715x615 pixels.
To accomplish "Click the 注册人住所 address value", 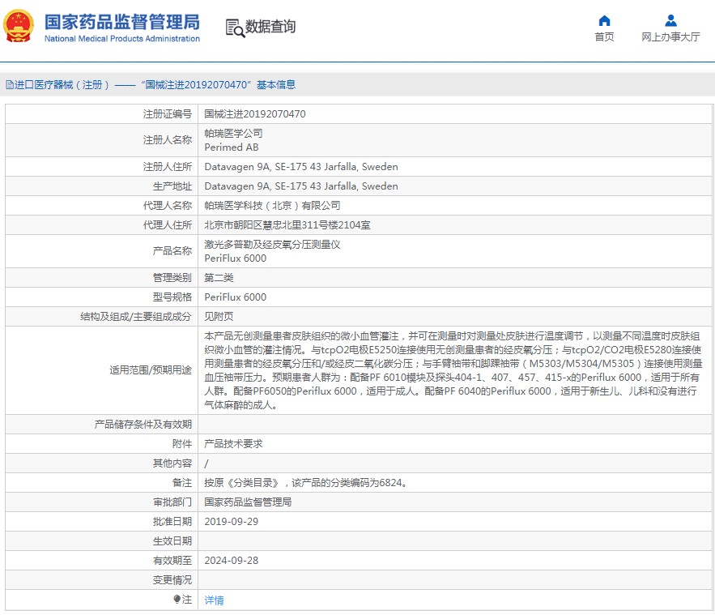I will pos(301,167).
